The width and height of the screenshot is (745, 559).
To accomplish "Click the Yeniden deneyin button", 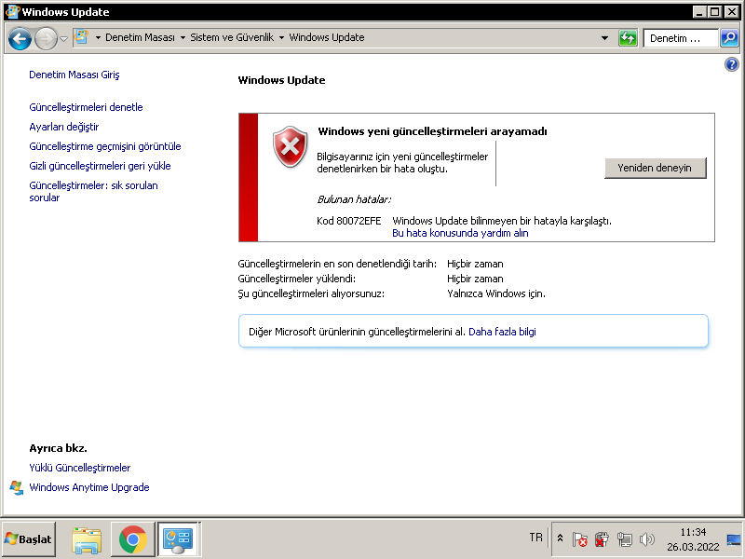I will point(655,168).
